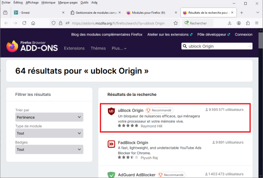Viewport: 263px width, 178px height.
Task: Expand the Plus… navigation menu
Action: (119, 48)
